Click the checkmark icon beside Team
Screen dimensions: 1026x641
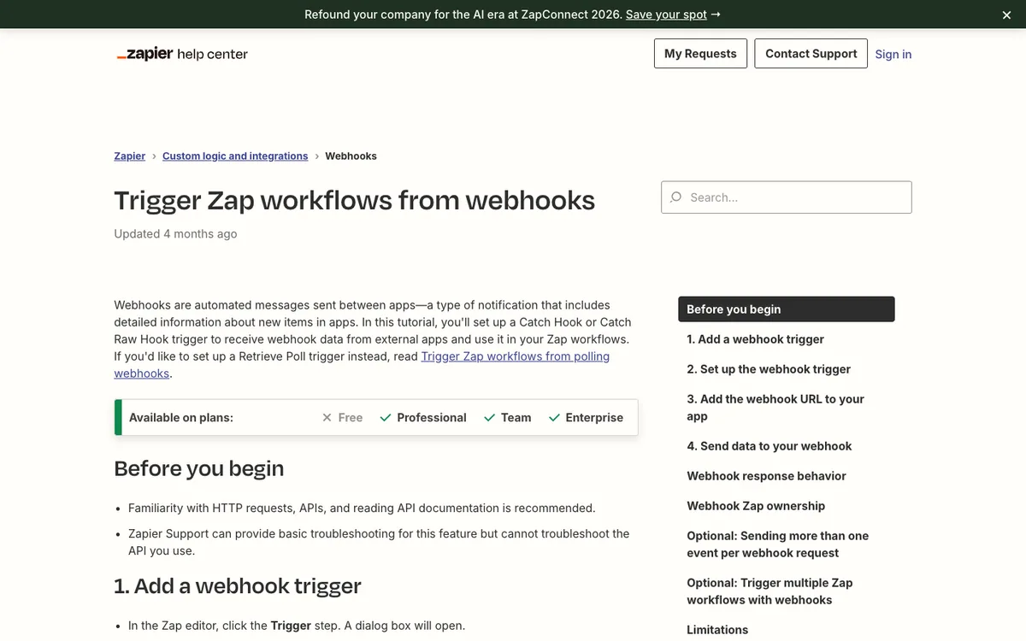tap(490, 418)
